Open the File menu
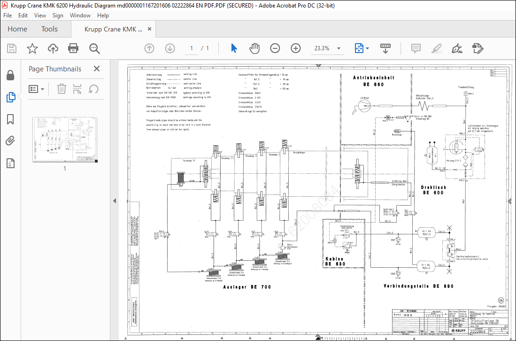The image size is (516, 341). tap(8, 15)
